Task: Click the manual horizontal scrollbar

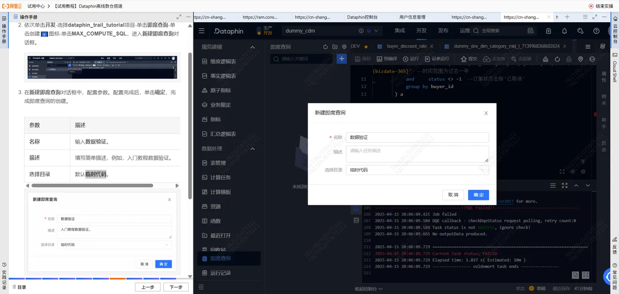Action: 92,186
